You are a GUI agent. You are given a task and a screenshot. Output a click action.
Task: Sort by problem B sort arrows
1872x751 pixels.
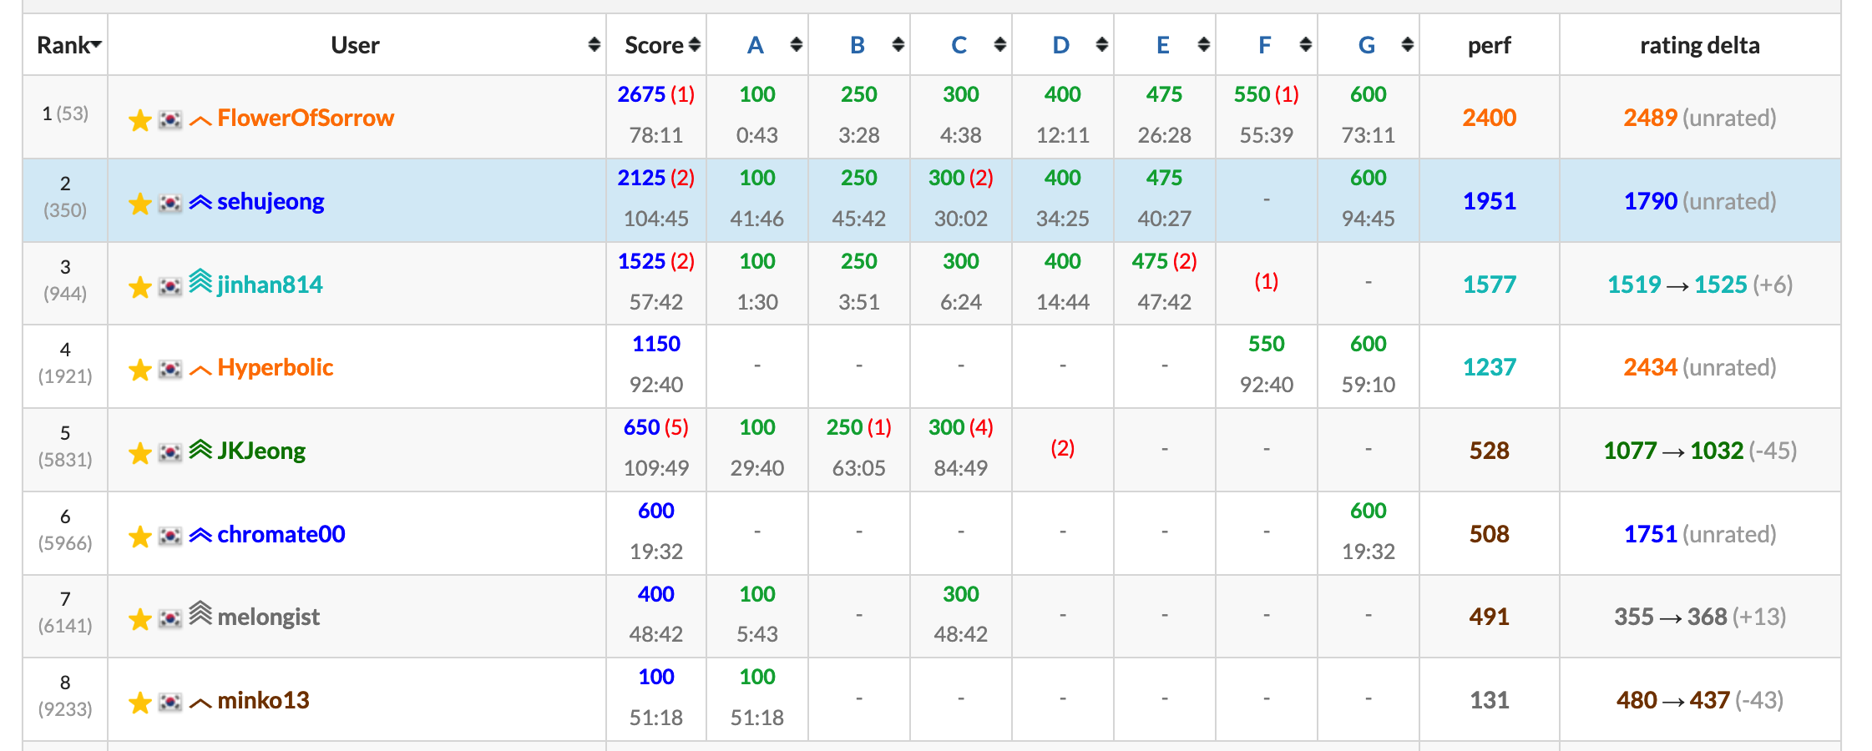pyautogui.click(x=898, y=44)
